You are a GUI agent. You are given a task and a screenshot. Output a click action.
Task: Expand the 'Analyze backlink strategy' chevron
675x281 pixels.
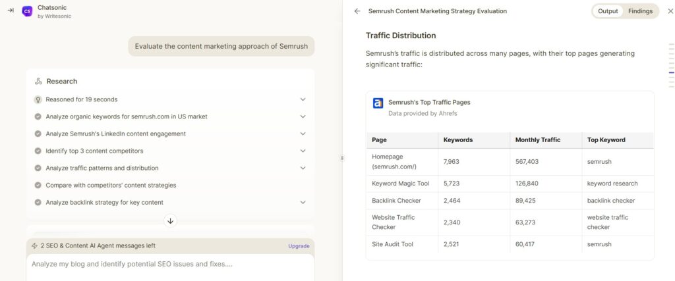click(x=303, y=203)
